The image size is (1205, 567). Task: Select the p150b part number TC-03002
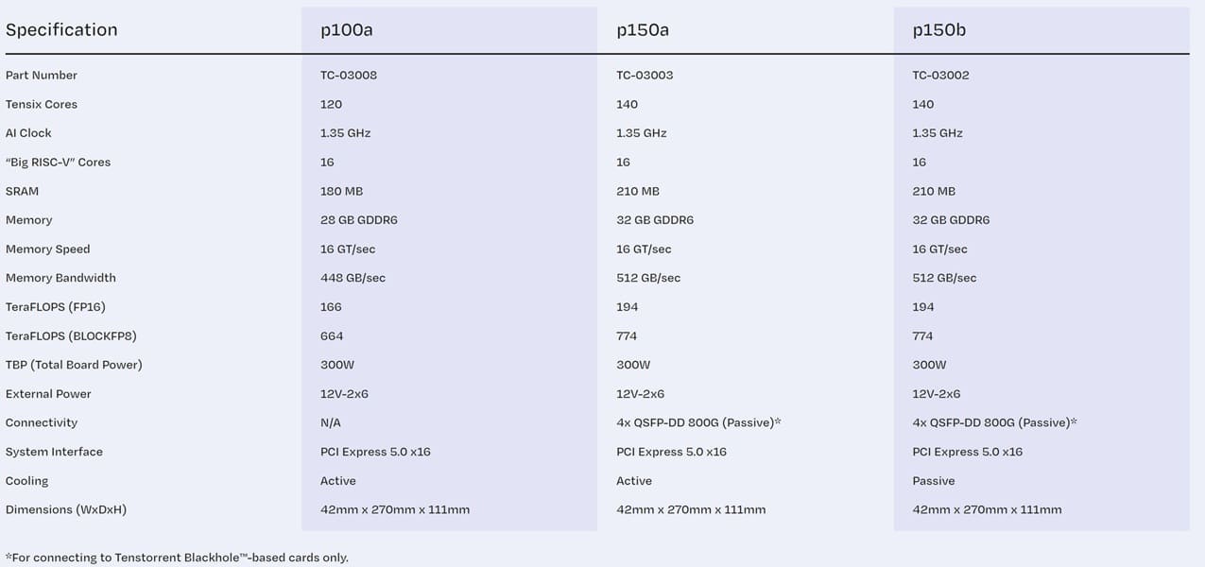940,76
